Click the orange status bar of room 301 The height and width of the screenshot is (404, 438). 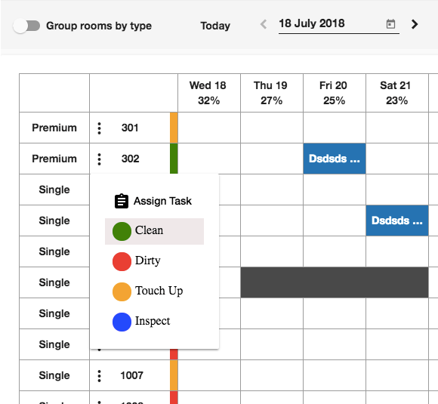[x=174, y=128]
